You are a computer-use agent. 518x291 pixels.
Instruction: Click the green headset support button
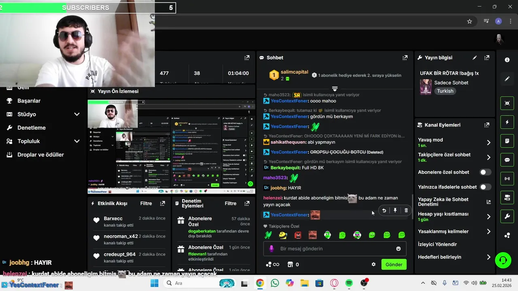click(503, 260)
